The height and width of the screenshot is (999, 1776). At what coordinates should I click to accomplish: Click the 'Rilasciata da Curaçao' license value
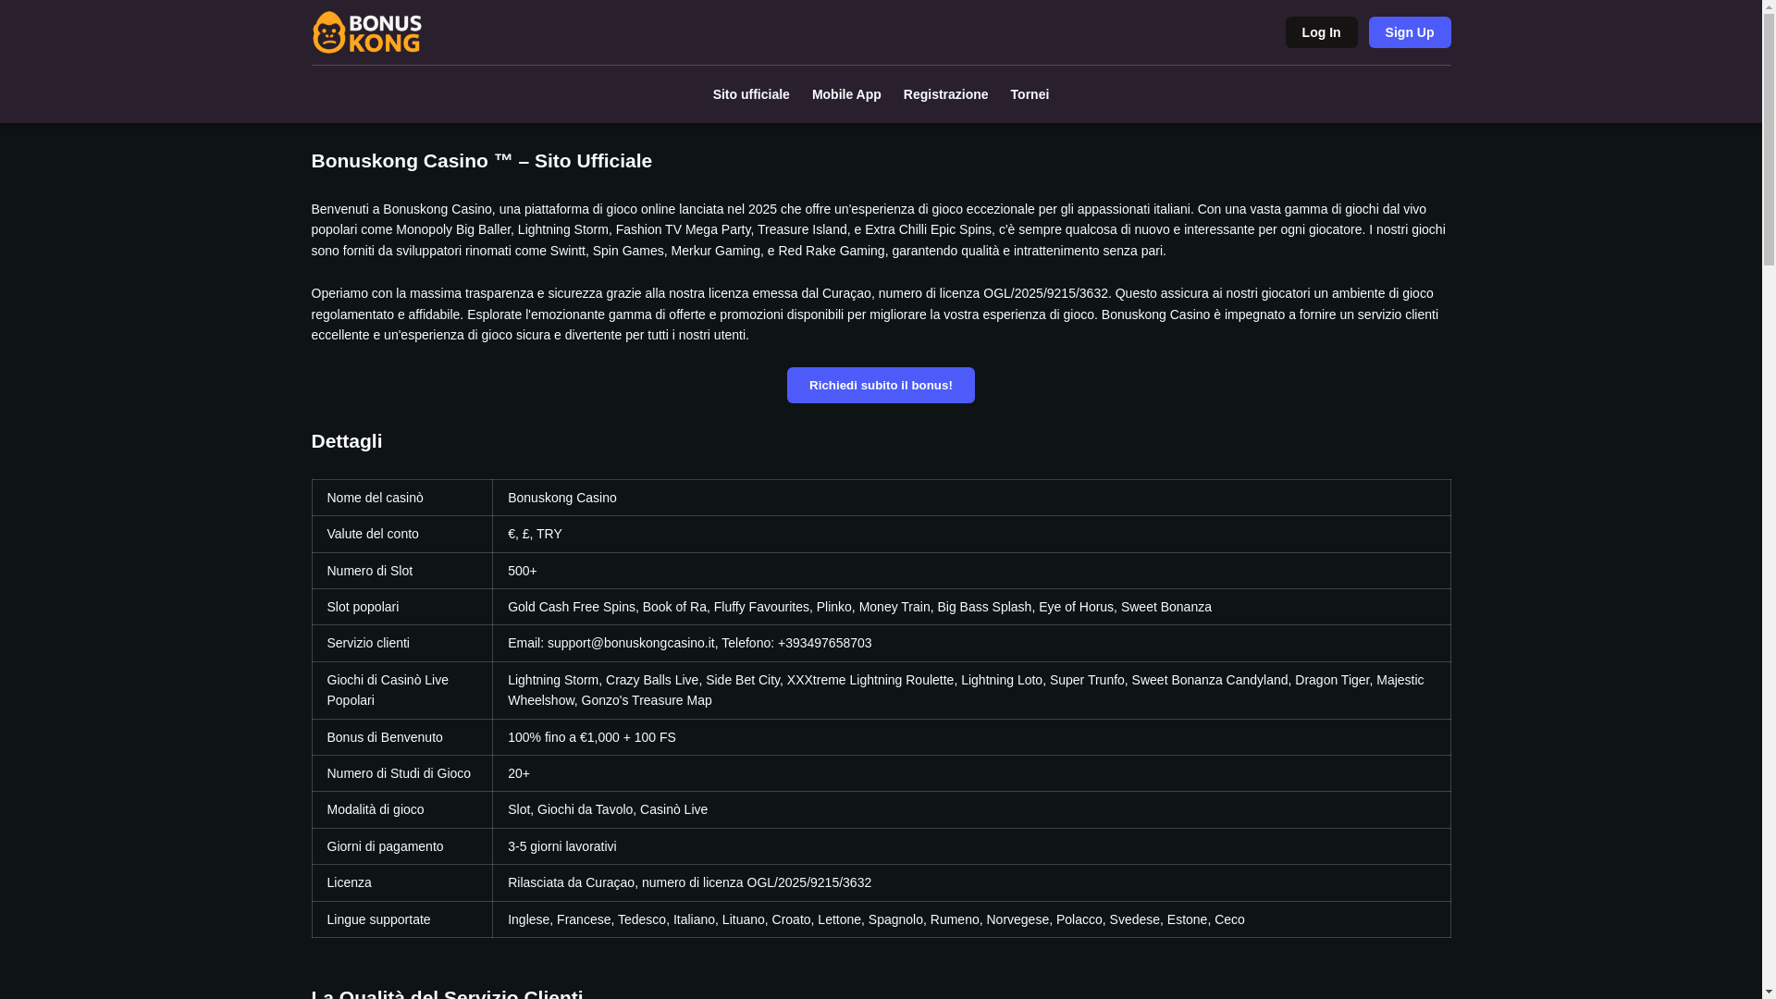tap(971, 882)
